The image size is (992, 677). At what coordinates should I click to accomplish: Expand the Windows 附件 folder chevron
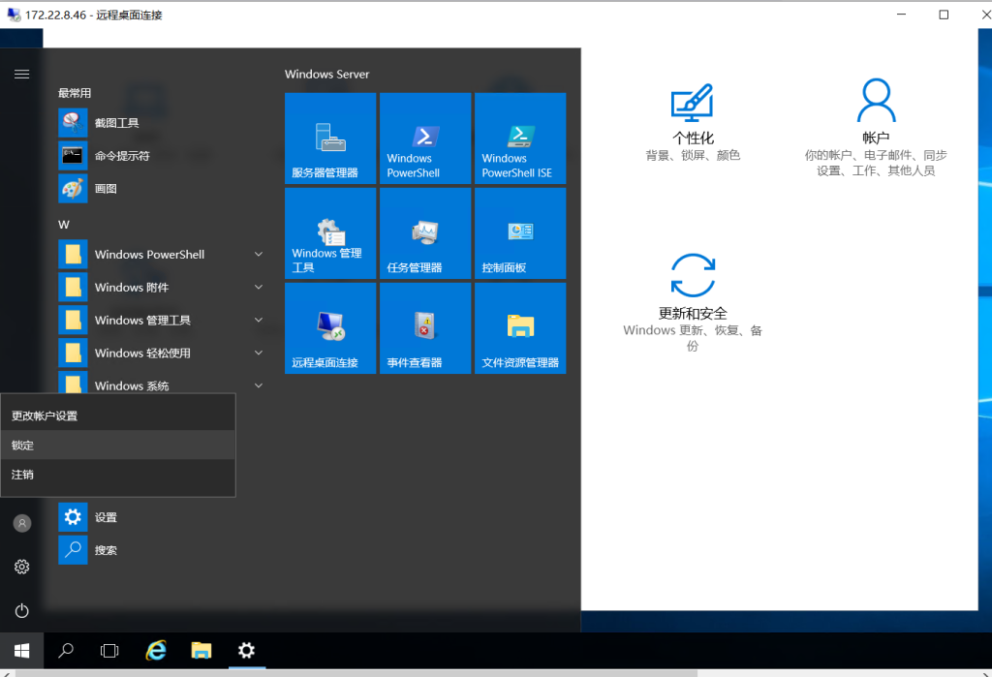pyautogui.click(x=259, y=288)
